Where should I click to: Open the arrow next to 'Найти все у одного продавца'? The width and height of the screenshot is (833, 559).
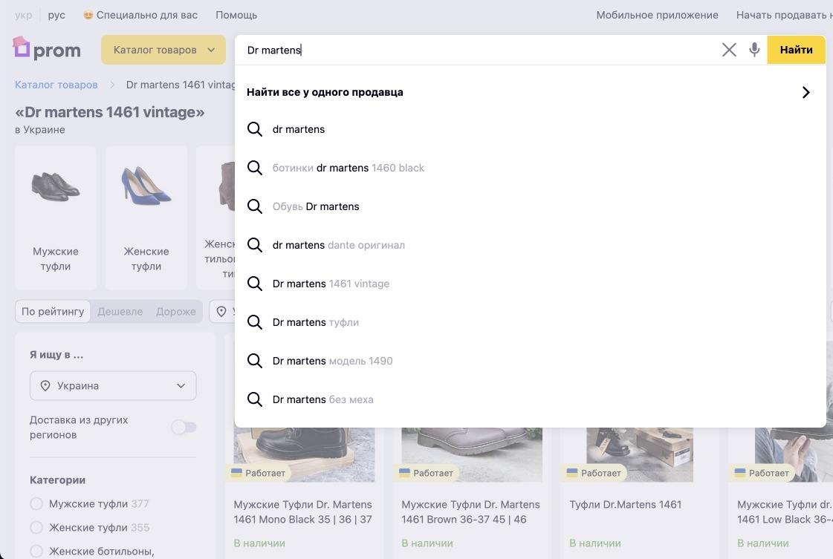(806, 92)
